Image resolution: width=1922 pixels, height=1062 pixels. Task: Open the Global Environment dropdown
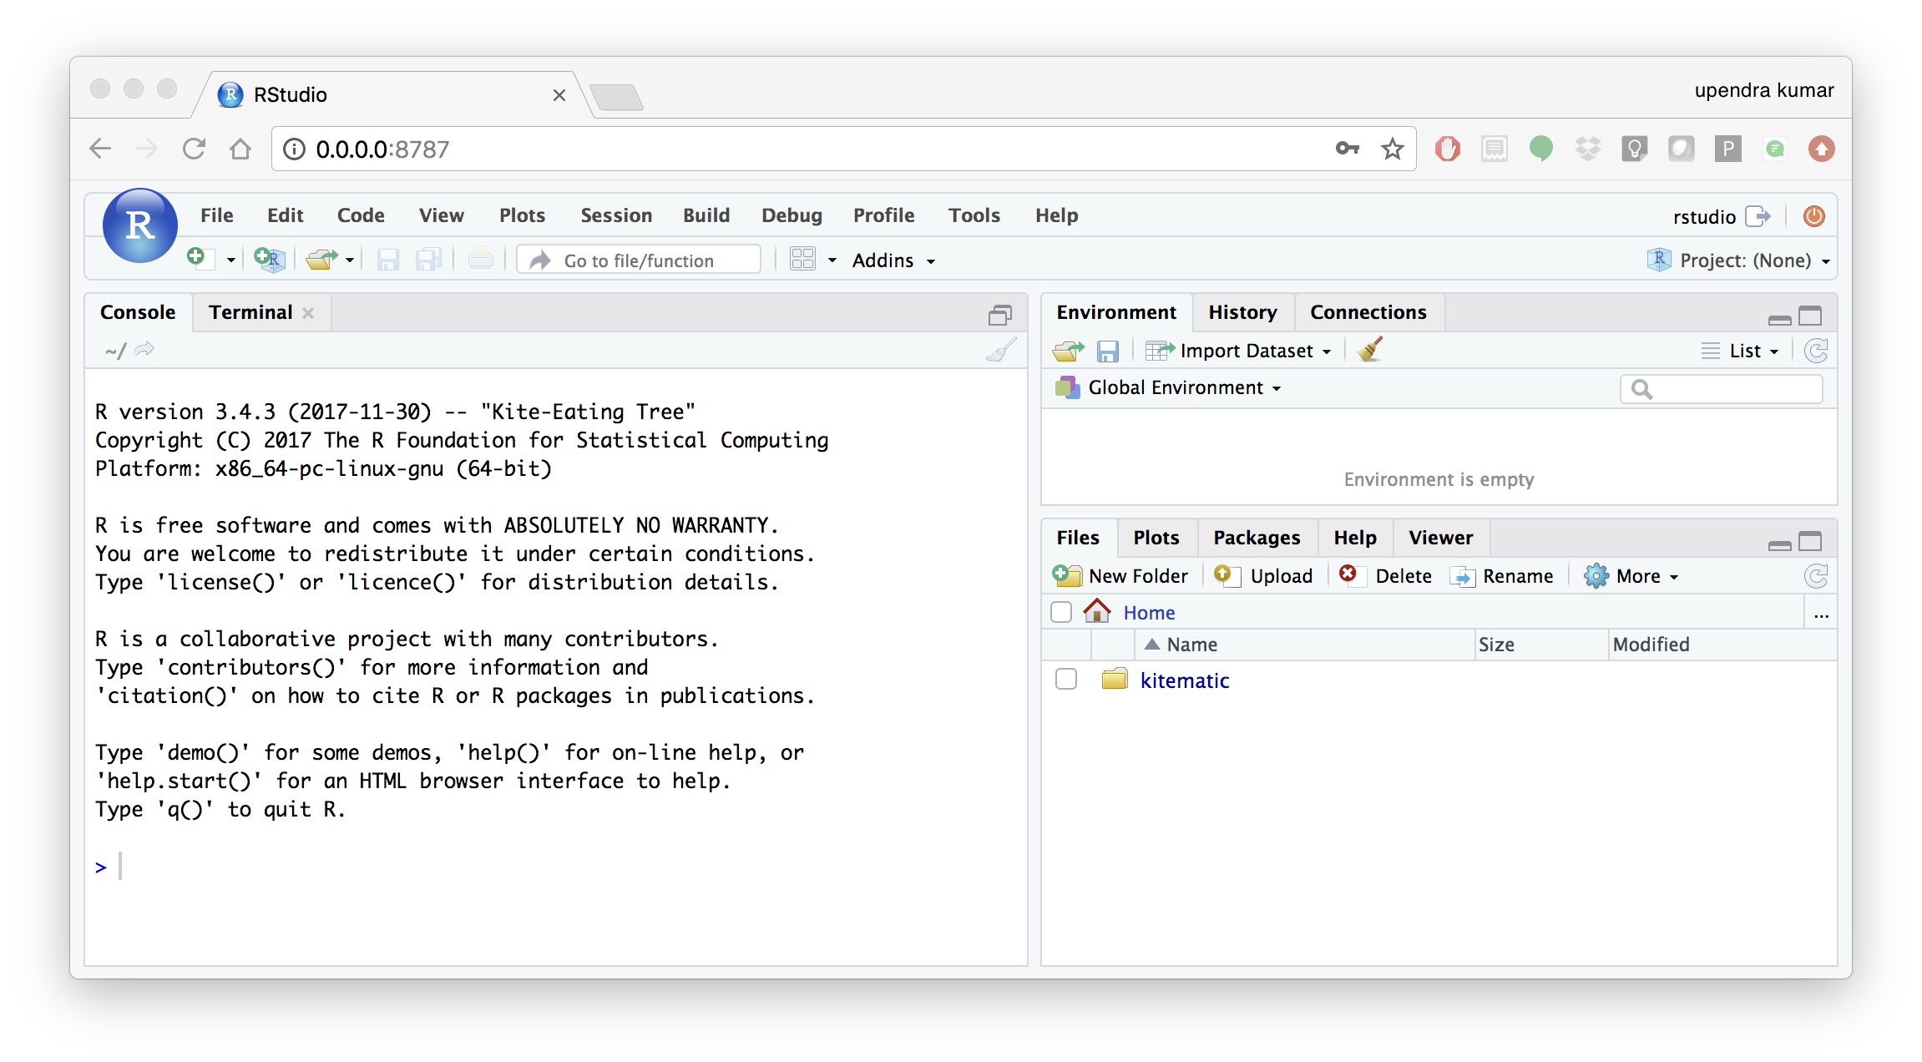click(1167, 387)
